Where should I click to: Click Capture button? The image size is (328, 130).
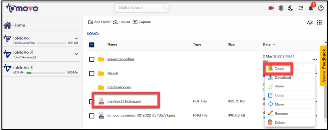tap(142, 22)
